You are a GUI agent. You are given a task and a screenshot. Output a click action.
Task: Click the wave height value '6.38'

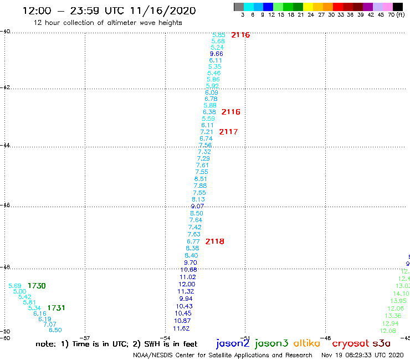[209, 112]
